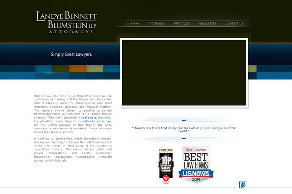Click the LBB monogram icon at the bottom right
This screenshot has height=194, width=292.
tap(242, 184)
